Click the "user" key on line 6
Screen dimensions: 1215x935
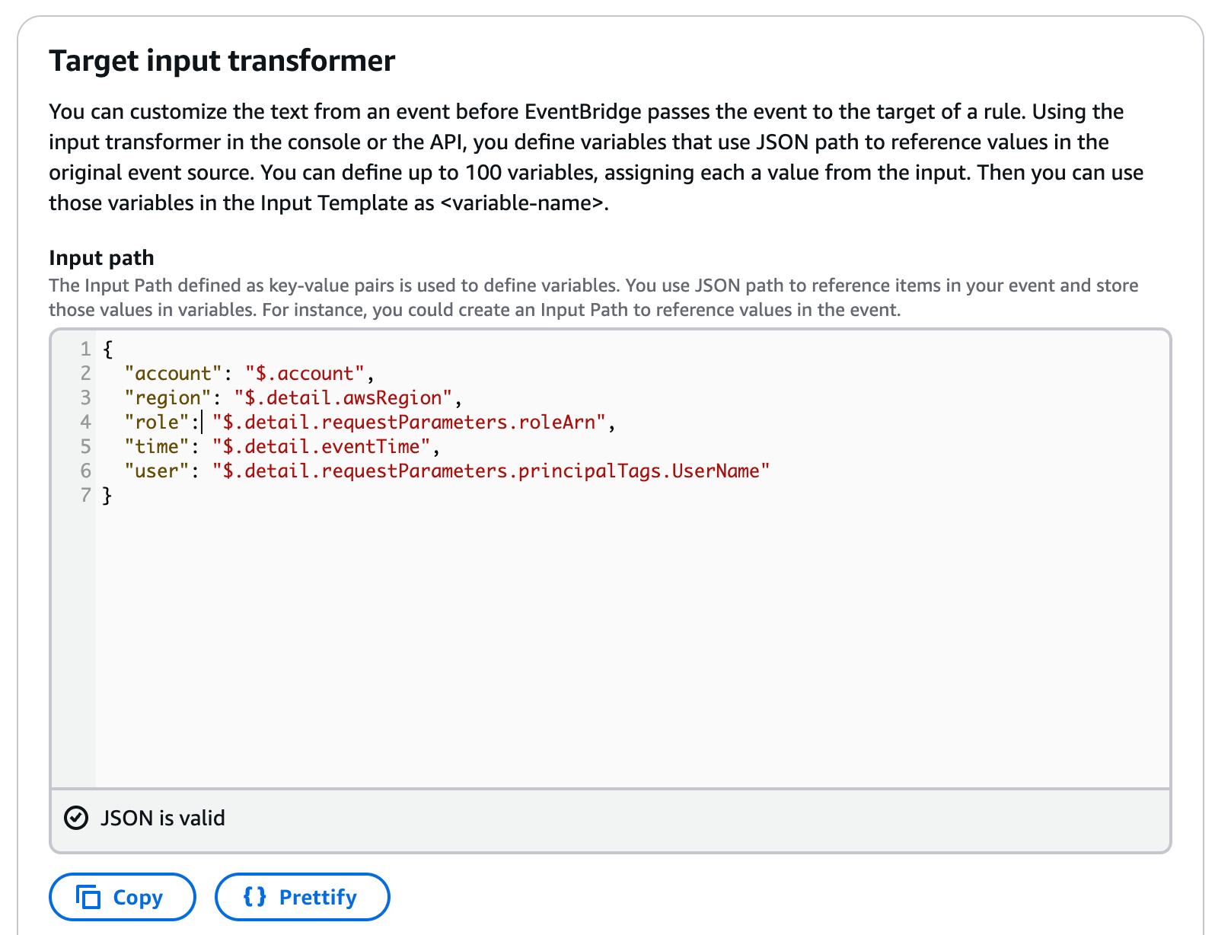tap(157, 471)
